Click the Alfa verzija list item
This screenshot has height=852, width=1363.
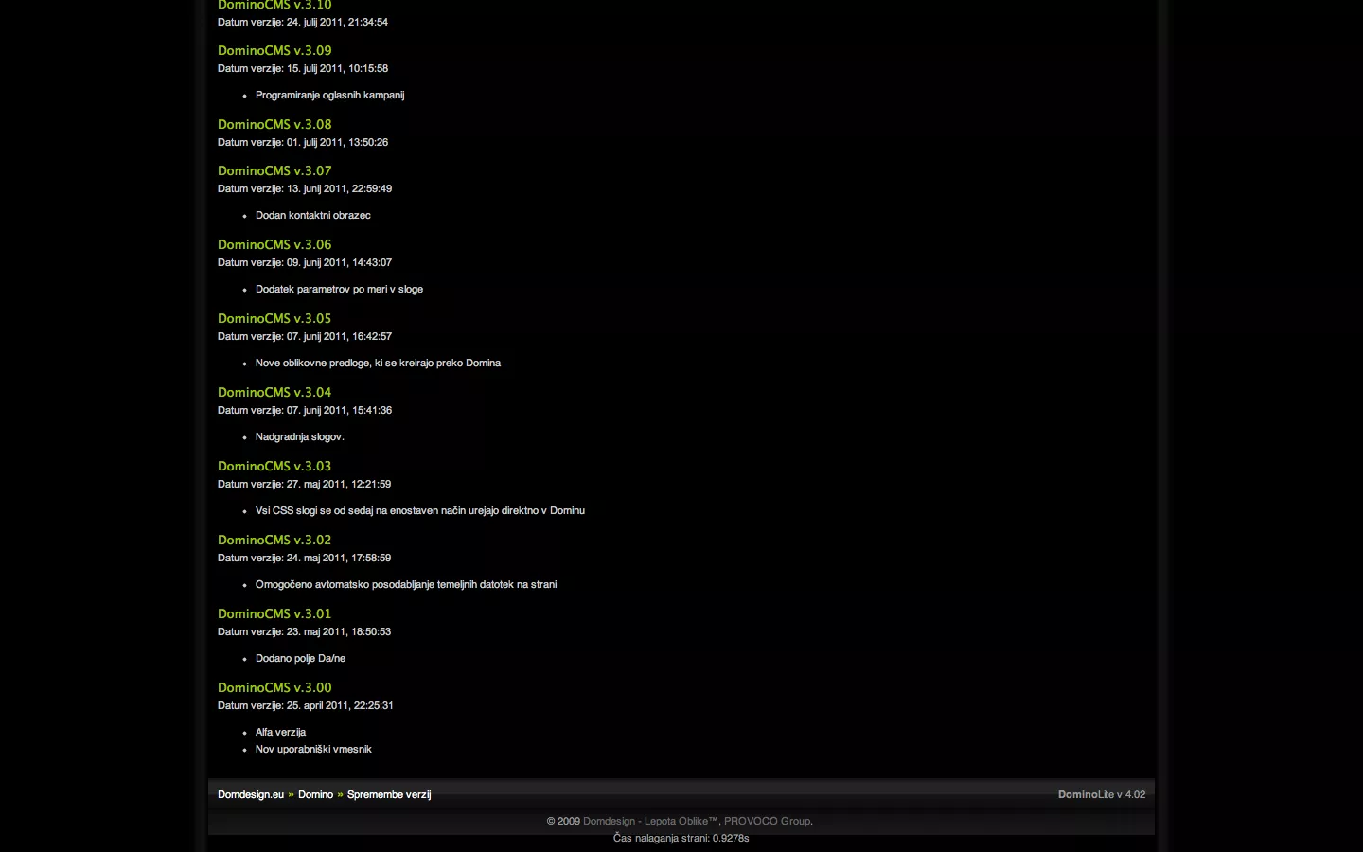[280, 732]
